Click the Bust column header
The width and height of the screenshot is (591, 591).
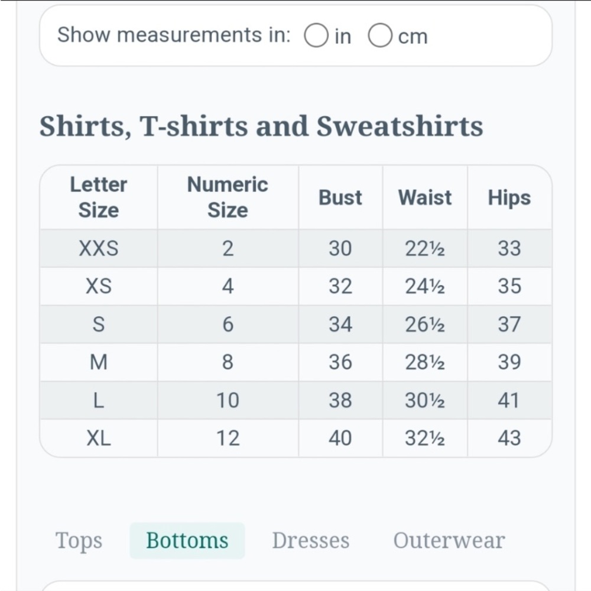point(340,197)
